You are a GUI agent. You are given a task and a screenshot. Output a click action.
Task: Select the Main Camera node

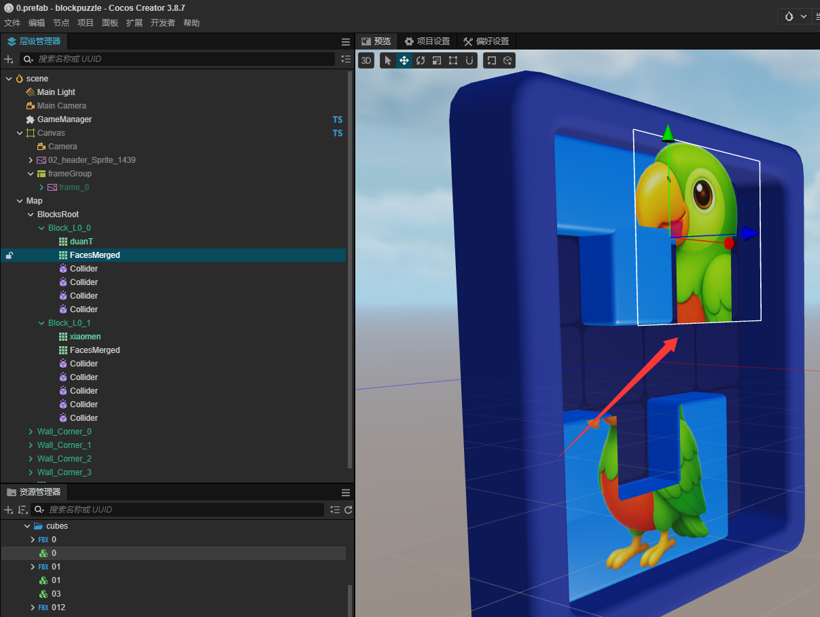(61, 106)
